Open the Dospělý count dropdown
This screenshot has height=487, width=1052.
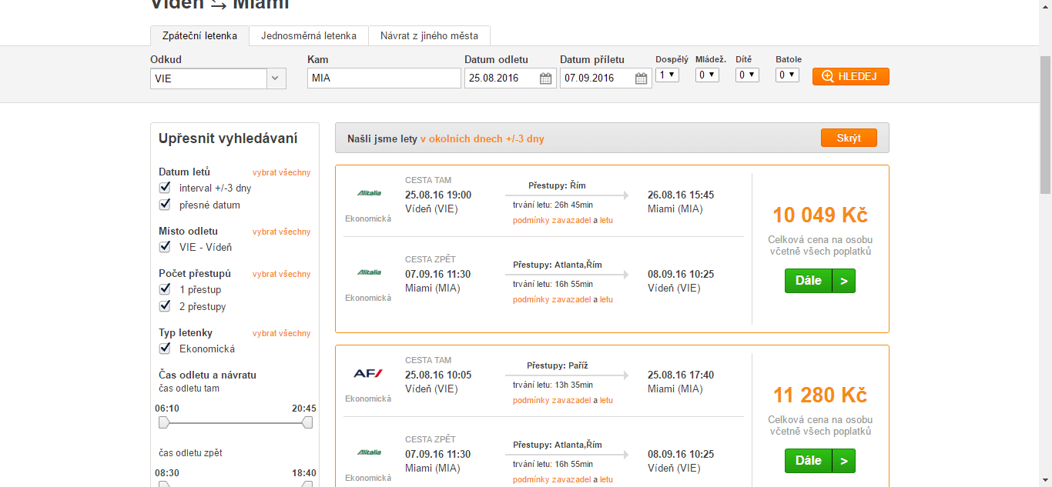667,75
